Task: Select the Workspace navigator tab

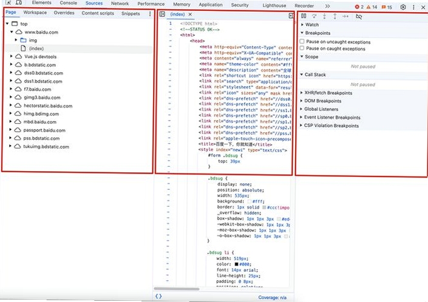Action: pyautogui.click(x=35, y=13)
